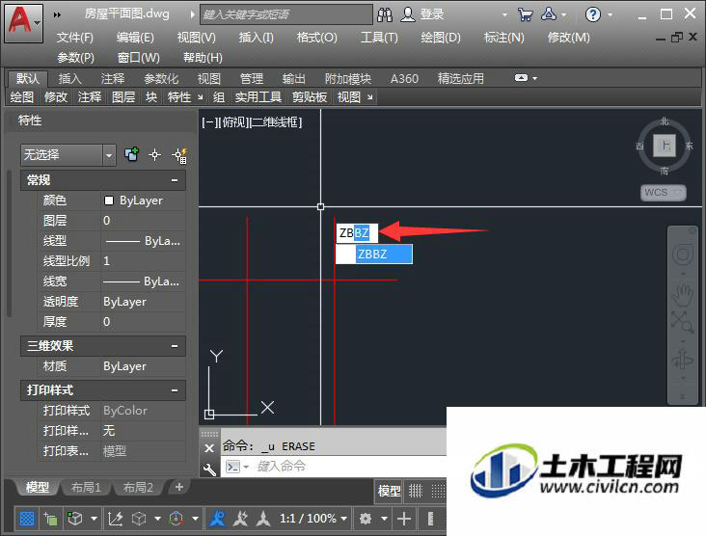Click the [二维线框] visual style control
The width and height of the screenshot is (706, 536).
click(x=276, y=122)
